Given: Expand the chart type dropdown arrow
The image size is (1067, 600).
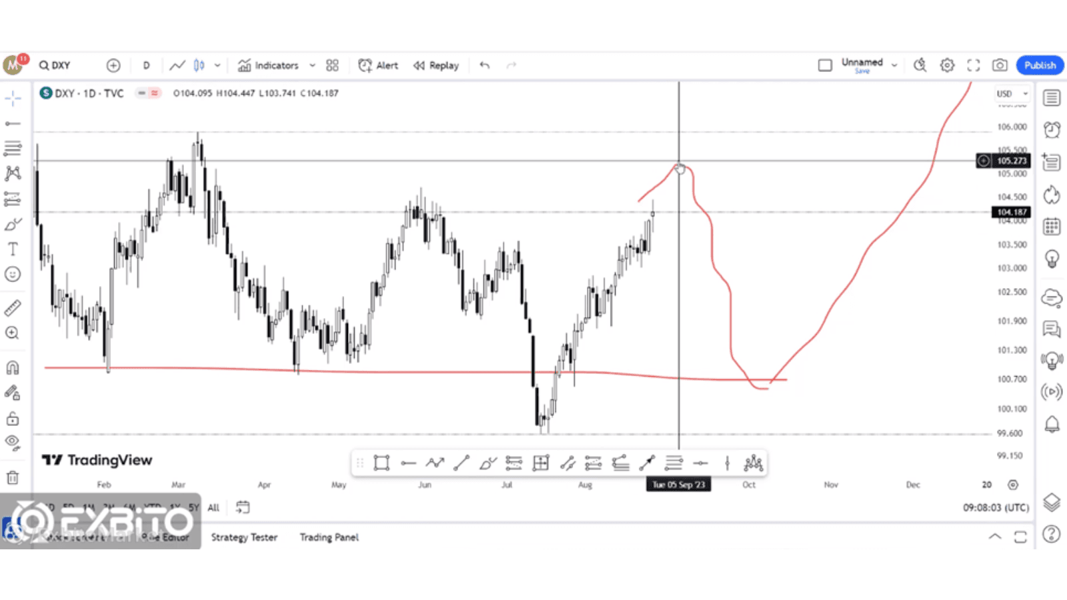Looking at the screenshot, I should click(x=217, y=65).
